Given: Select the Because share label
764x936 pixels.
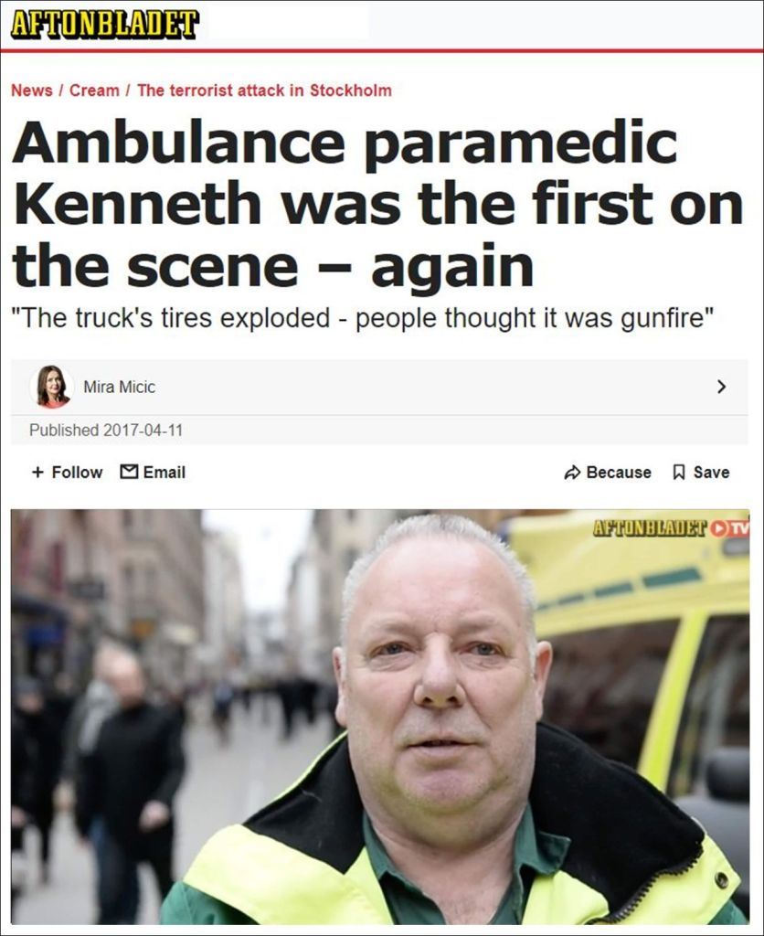Looking at the screenshot, I should (619, 473).
